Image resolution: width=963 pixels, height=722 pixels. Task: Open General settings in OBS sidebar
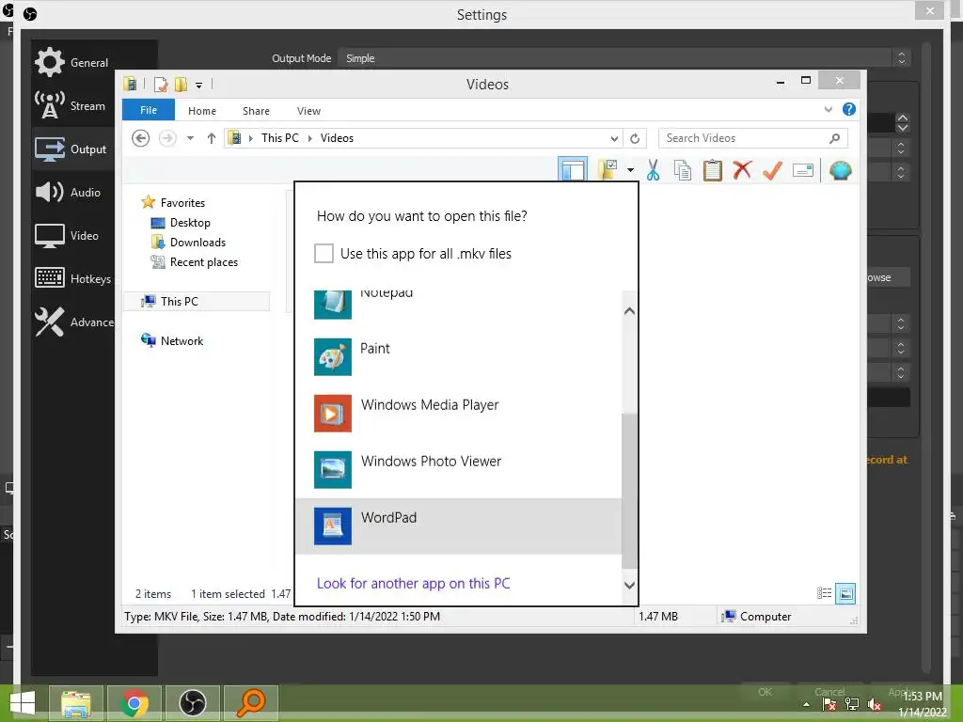pyautogui.click(x=72, y=62)
